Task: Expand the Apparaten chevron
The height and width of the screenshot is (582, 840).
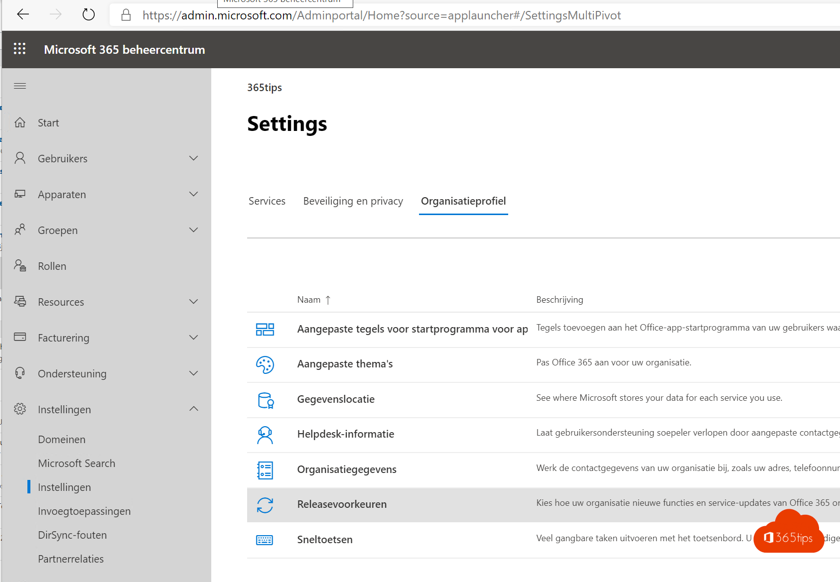Action: (194, 194)
